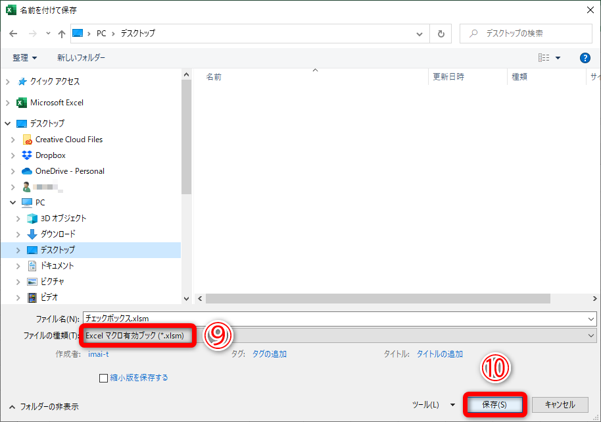
Task: Select OneDrive - Personal
Action: (x=70, y=171)
